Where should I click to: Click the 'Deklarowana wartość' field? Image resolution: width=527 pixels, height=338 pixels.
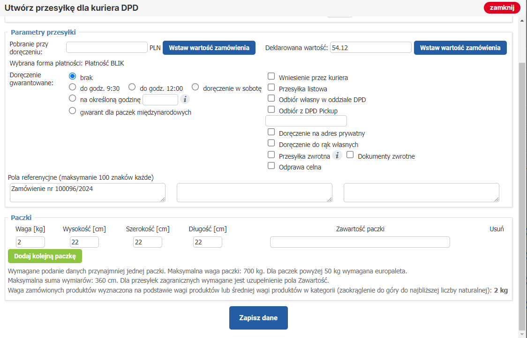(370, 48)
